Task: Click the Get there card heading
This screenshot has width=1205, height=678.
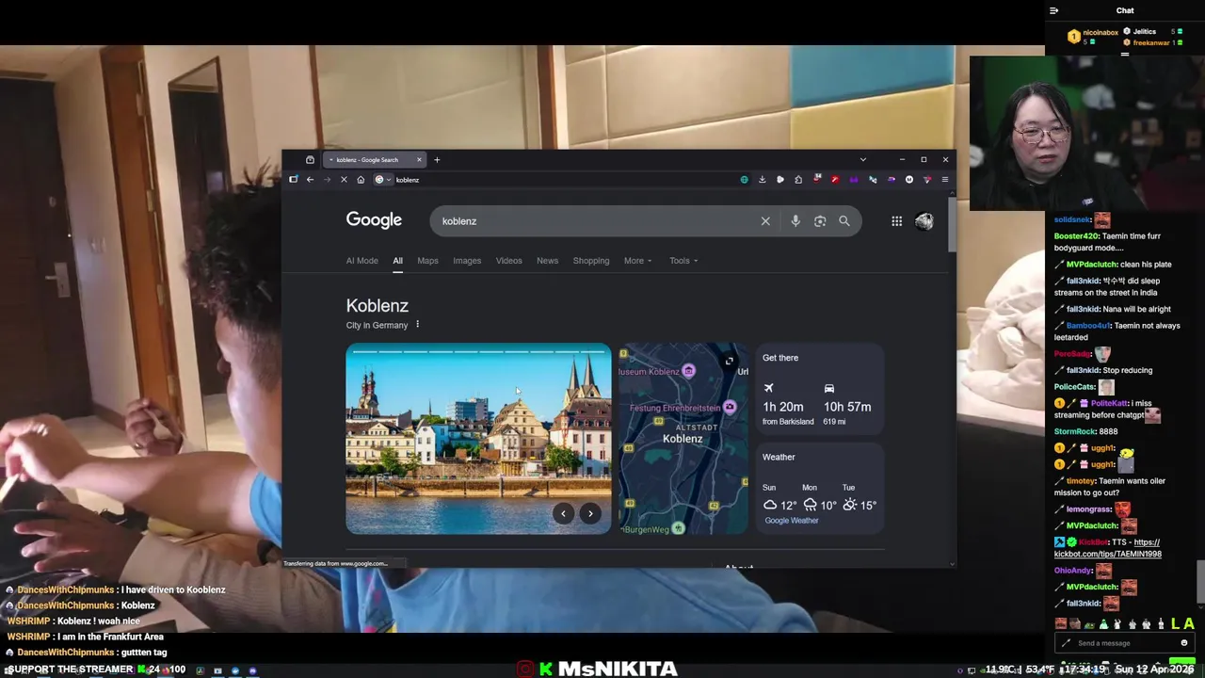Action: (x=780, y=358)
